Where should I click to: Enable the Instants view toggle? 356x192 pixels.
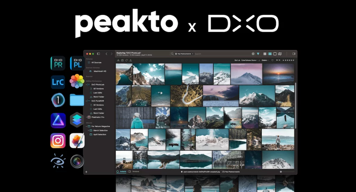pos(121,172)
